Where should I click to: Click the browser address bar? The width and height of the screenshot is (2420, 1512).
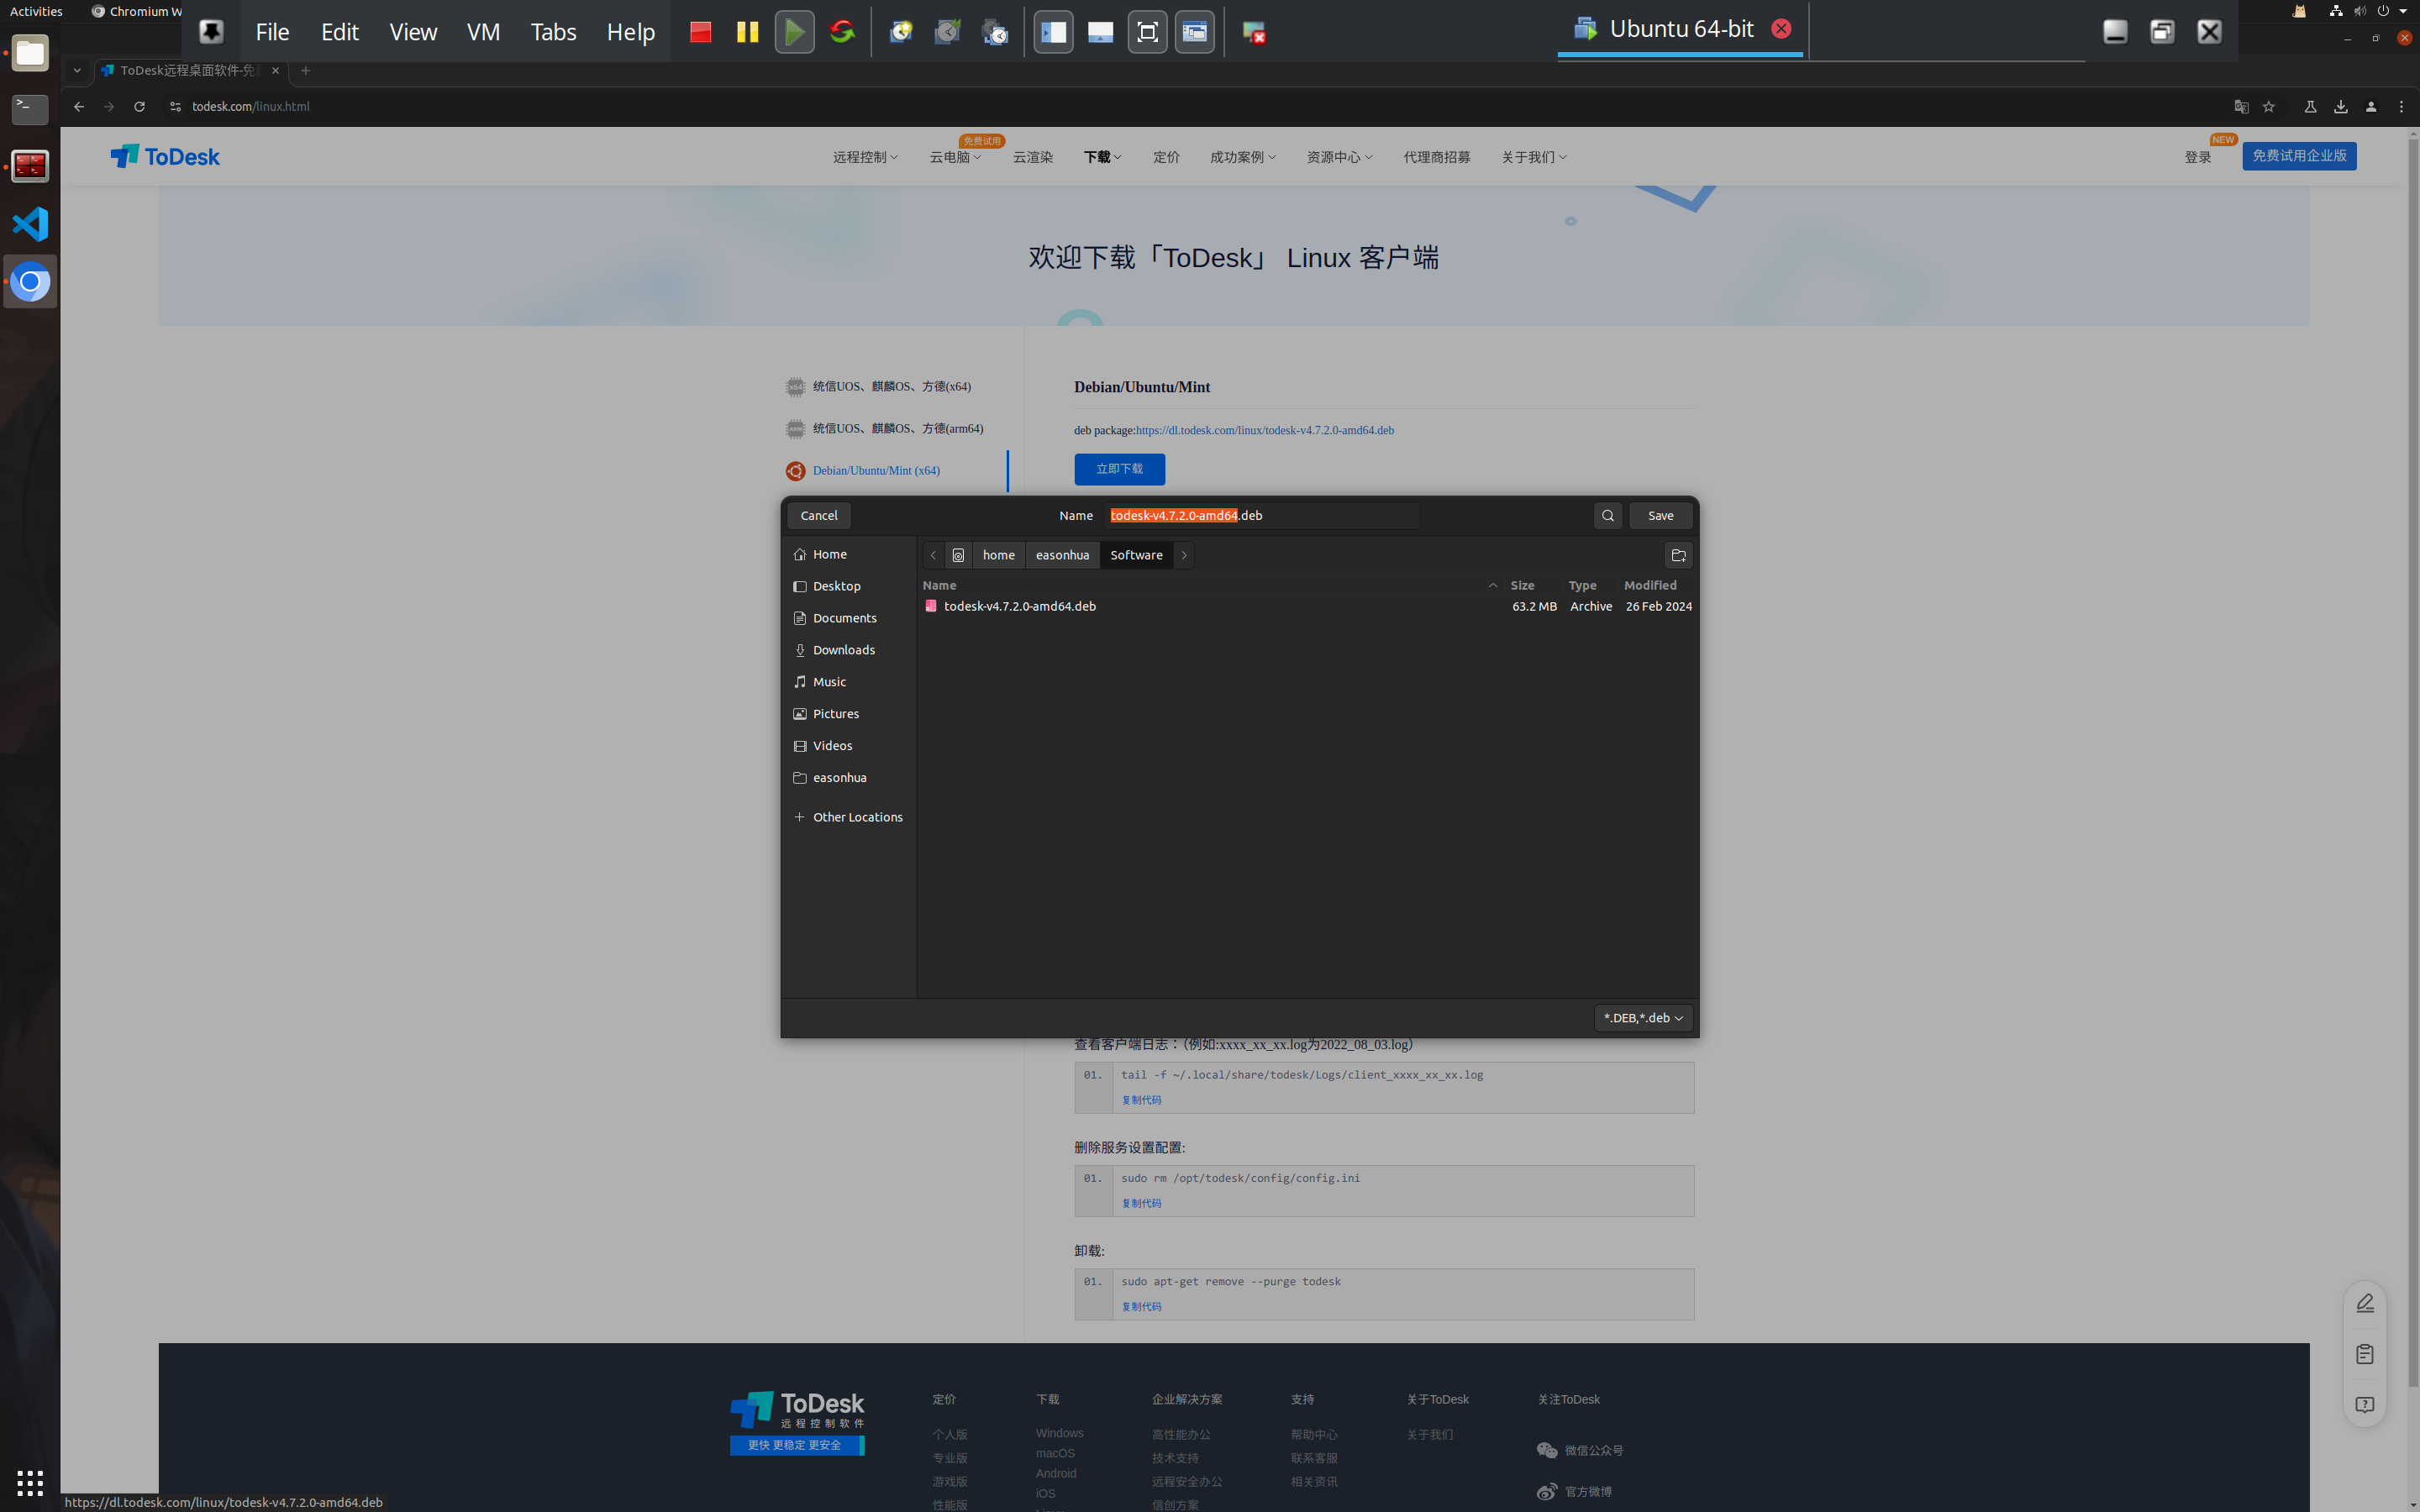1200,106
